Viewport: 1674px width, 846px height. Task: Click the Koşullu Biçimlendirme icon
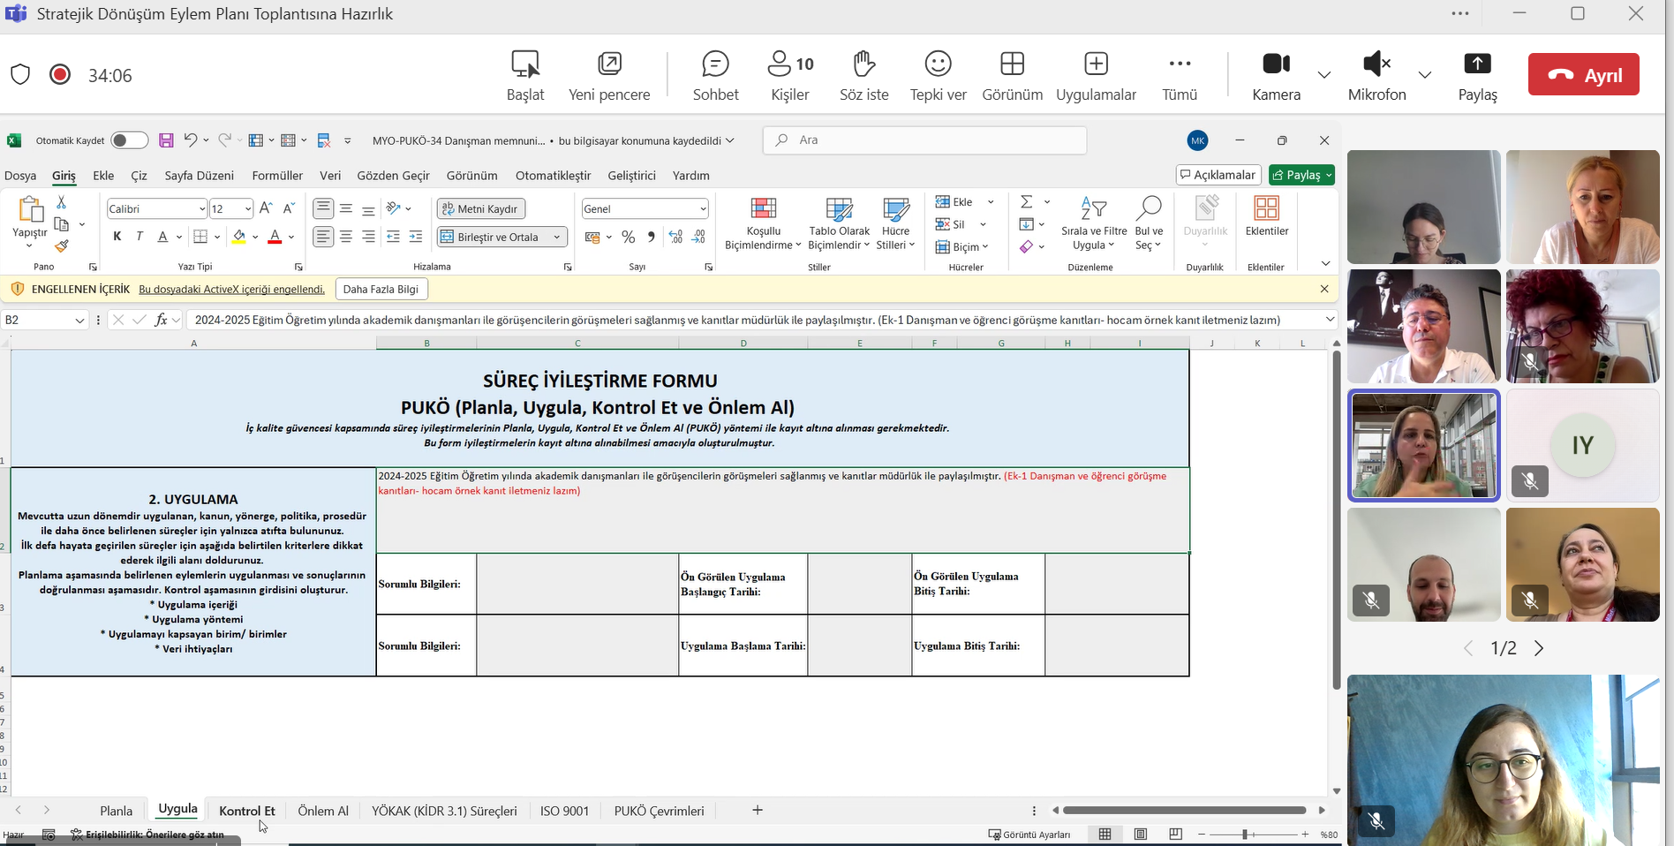[763, 209]
